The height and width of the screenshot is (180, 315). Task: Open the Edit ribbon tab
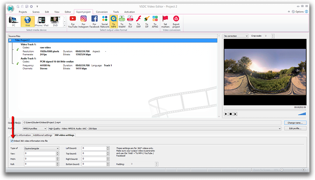(x=47, y=12)
